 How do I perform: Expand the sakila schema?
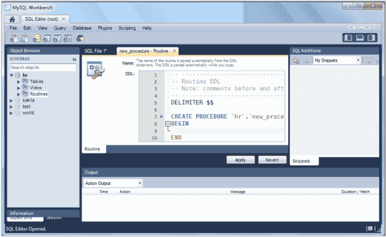(11, 100)
